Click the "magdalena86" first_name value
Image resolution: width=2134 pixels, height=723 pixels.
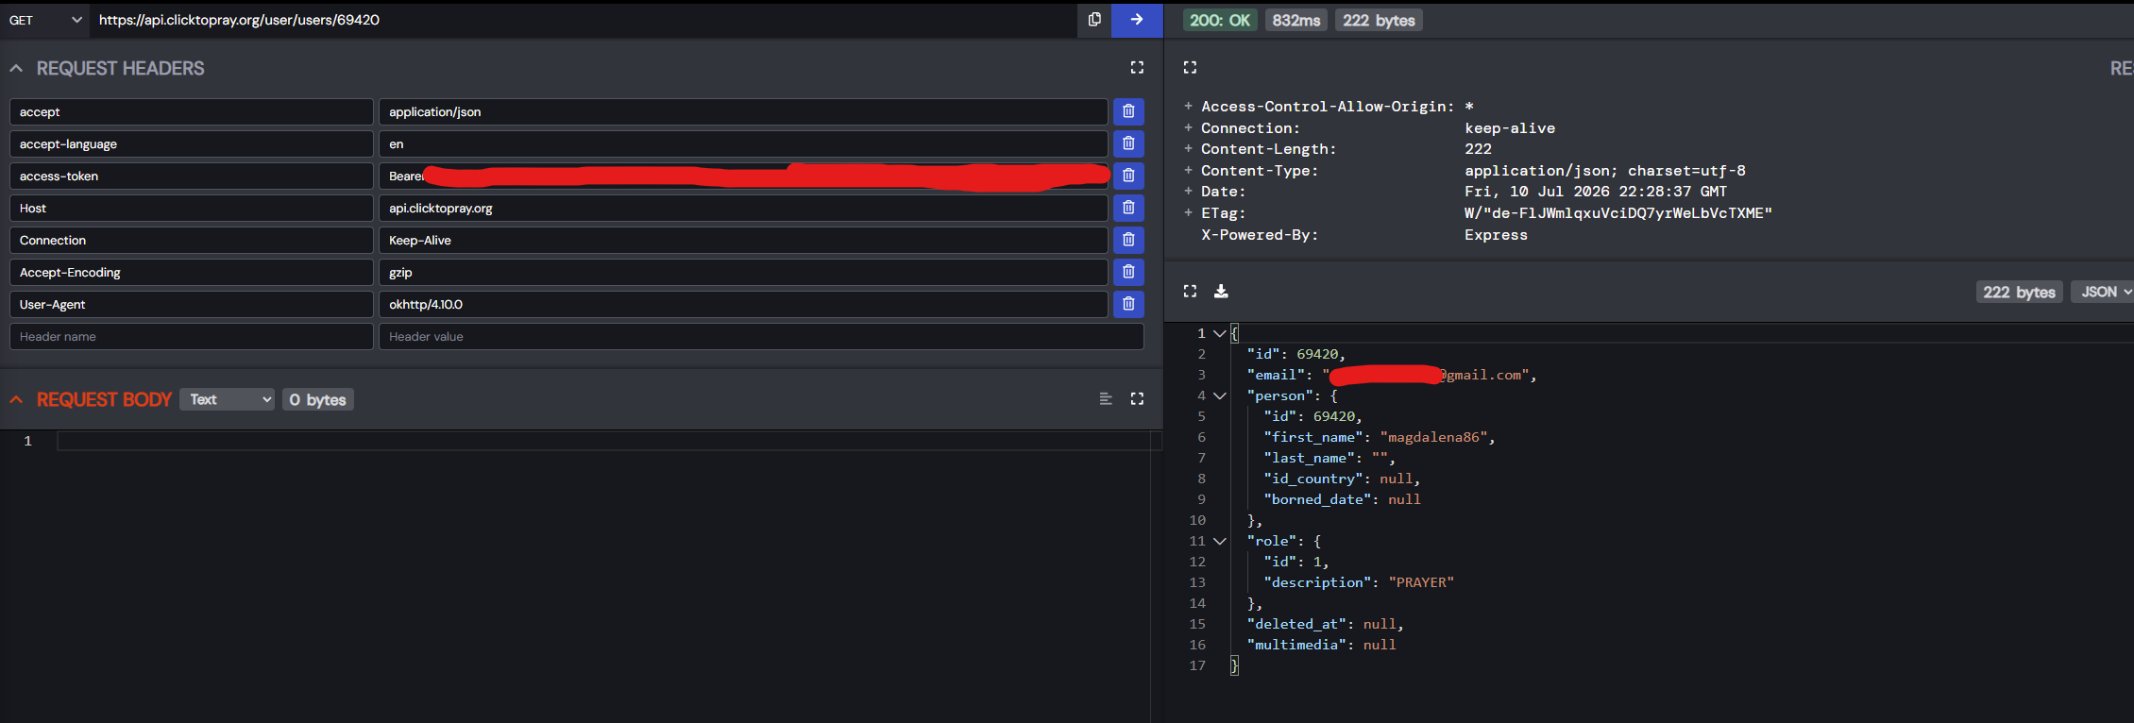tap(1433, 437)
